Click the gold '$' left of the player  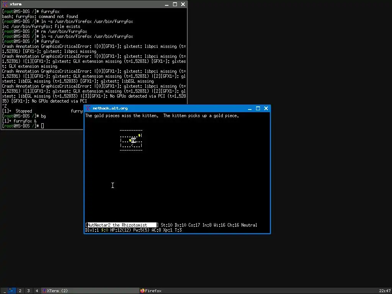click(x=130, y=140)
